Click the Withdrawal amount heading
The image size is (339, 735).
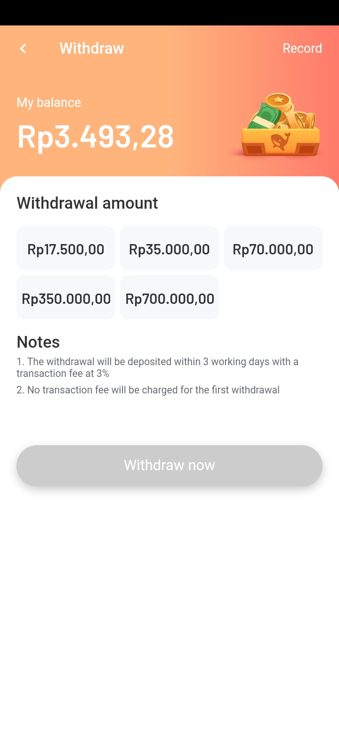(x=87, y=203)
